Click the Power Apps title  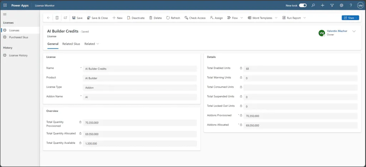tap(20, 5)
